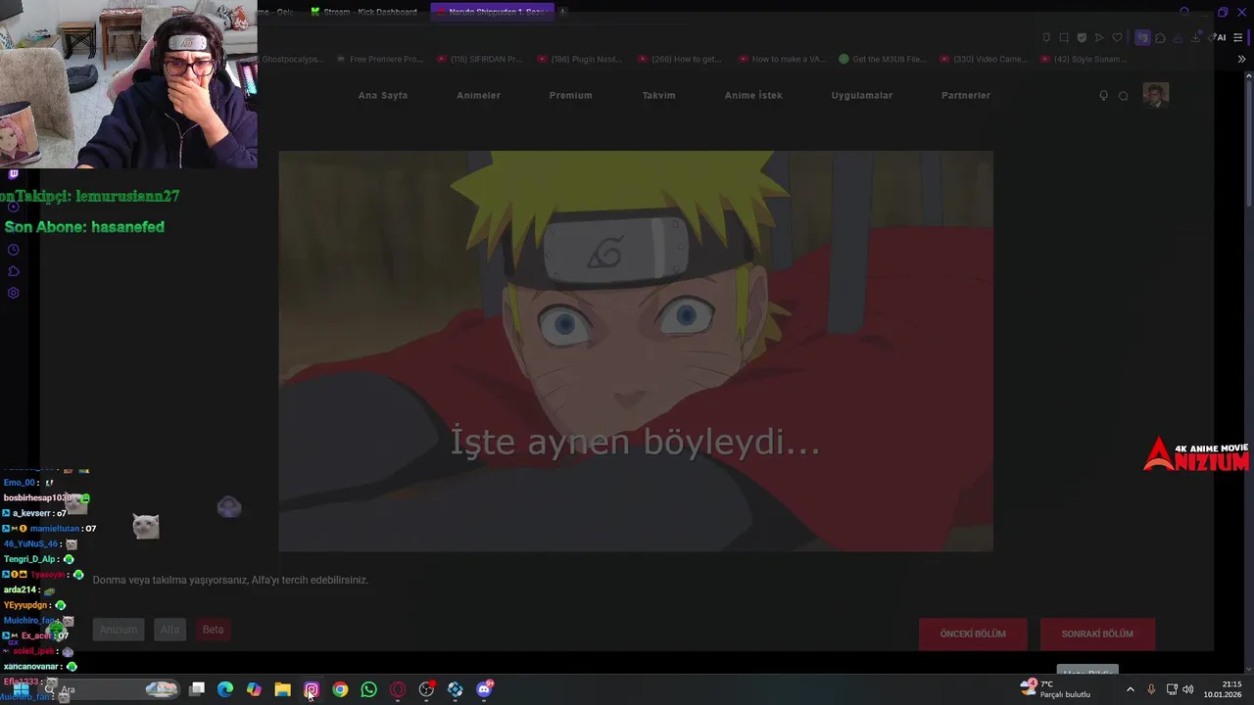Open '(330) Video Came...' bookmark
This screenshot has height=705, width=1254.
(x=984, y=59)
